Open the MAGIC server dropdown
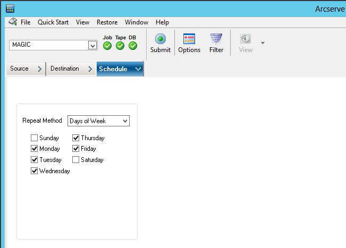Image resolution: width=346 pixels, height=248 pixels. (x=92, y=46)
